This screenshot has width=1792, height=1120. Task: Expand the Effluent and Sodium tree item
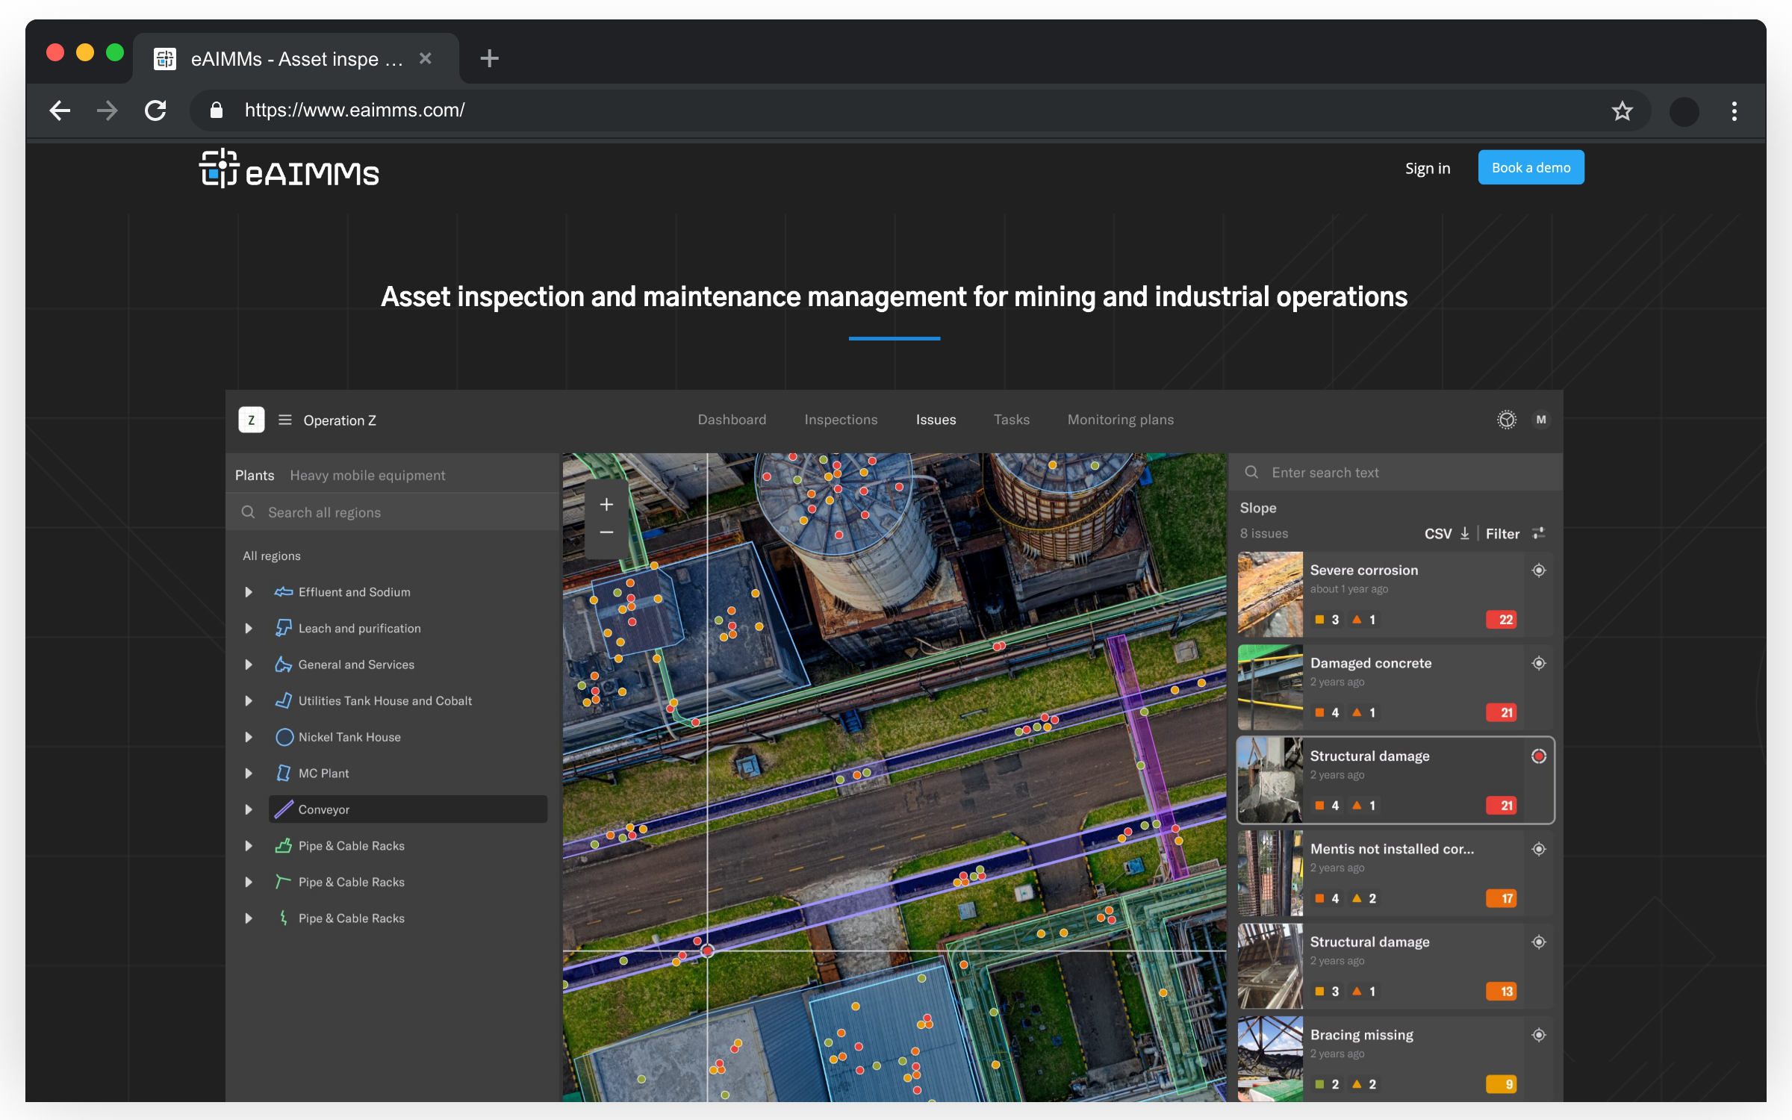[249, 591]
